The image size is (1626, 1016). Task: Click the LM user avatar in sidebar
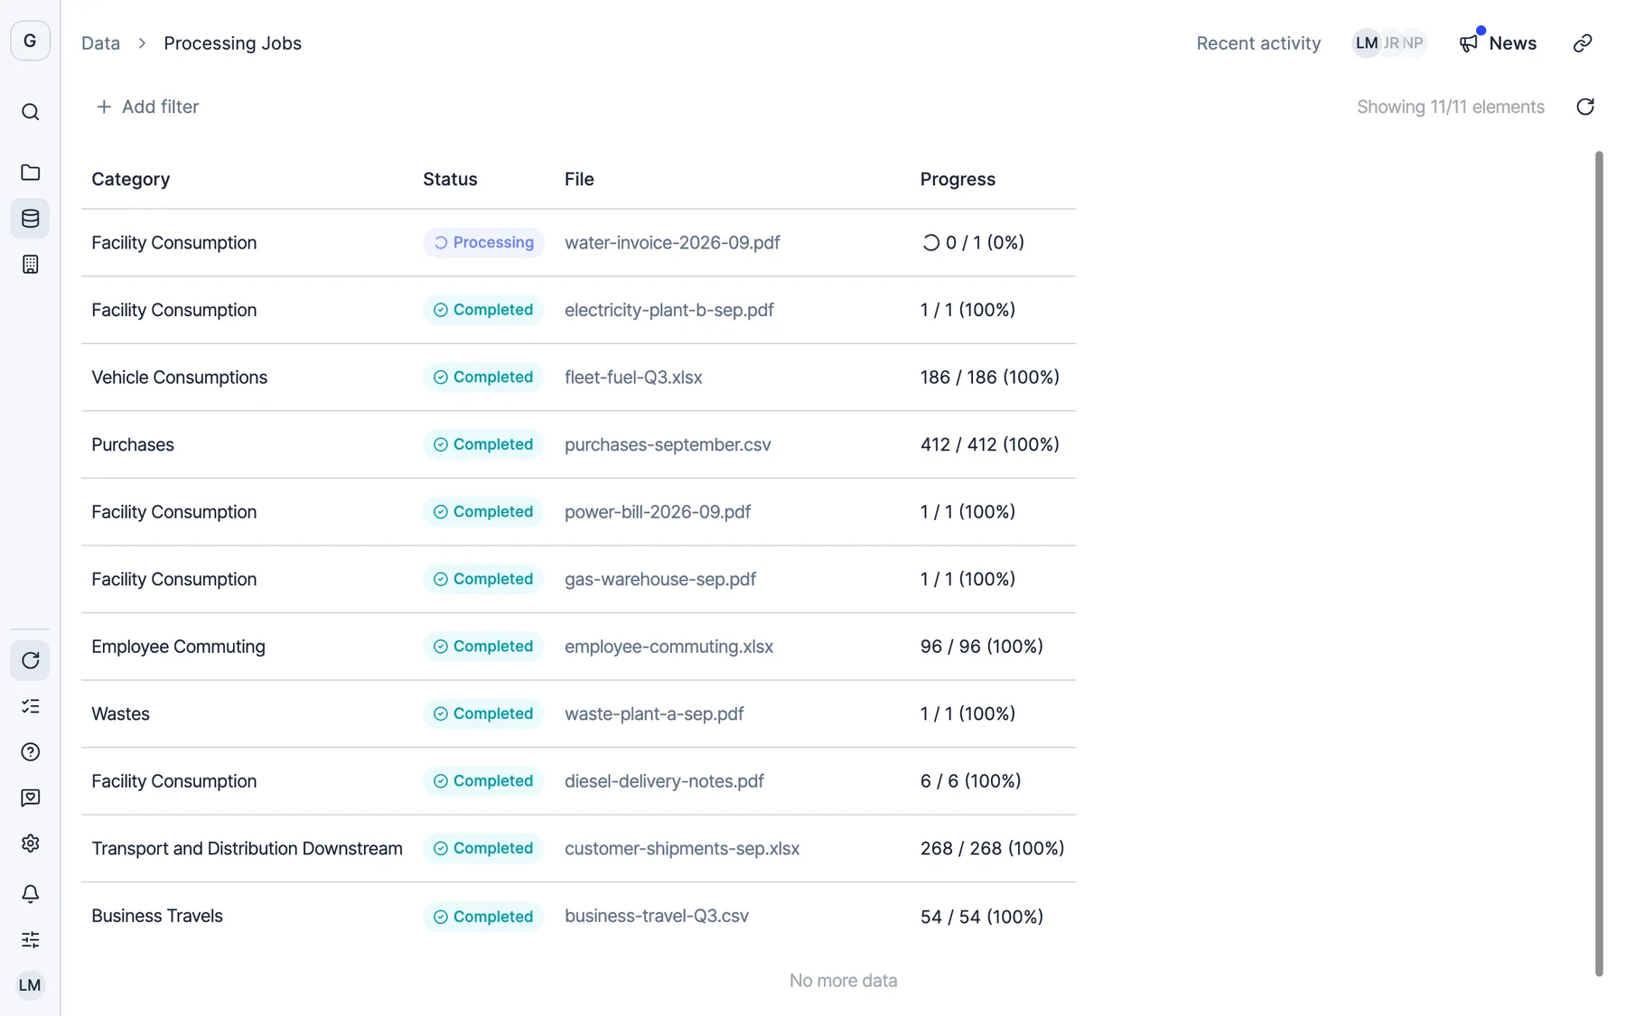click(x=30, y=985)
